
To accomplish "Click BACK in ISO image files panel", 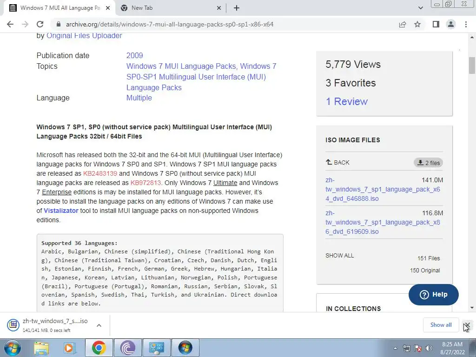I will pos(337,162).
